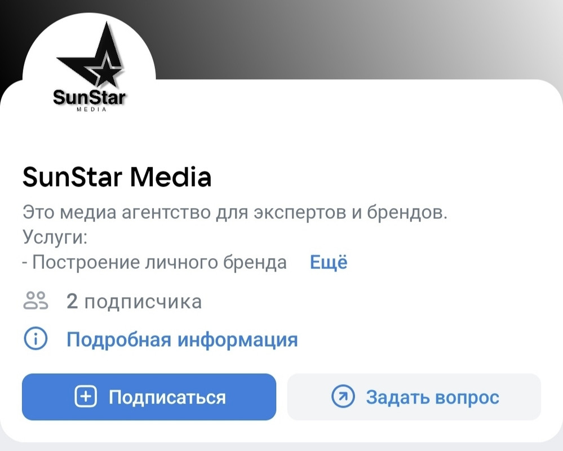Tap the arrow icon in Задать вопрос
563x451 pixels.
[x=343, y=396]
